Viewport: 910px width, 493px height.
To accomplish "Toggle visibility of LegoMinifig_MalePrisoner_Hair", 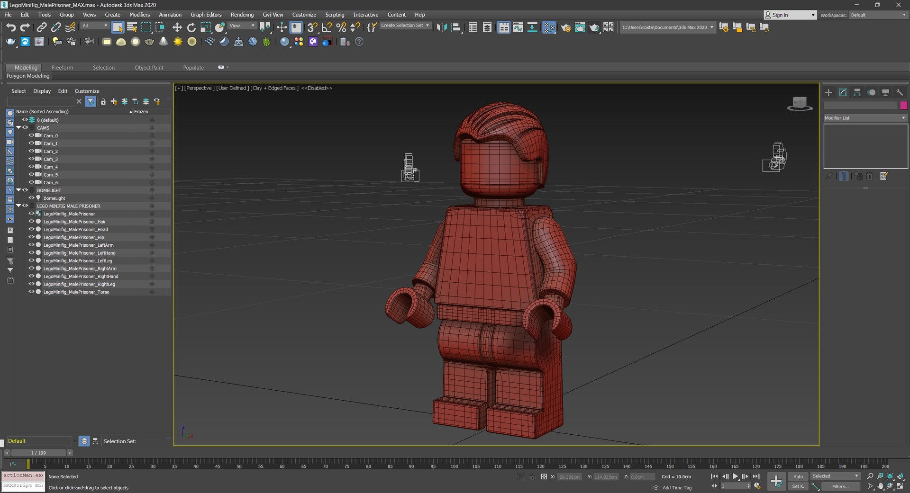I will (x=31, y=222).
